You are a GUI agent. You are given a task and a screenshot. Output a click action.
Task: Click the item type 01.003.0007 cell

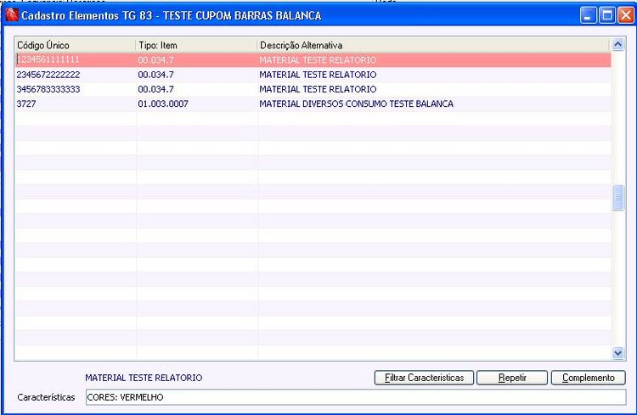[x=163, y=104]
